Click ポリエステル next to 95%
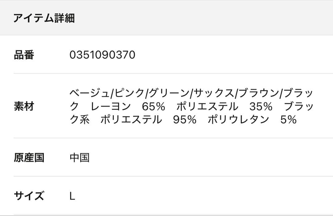 (x=131, y=120)
